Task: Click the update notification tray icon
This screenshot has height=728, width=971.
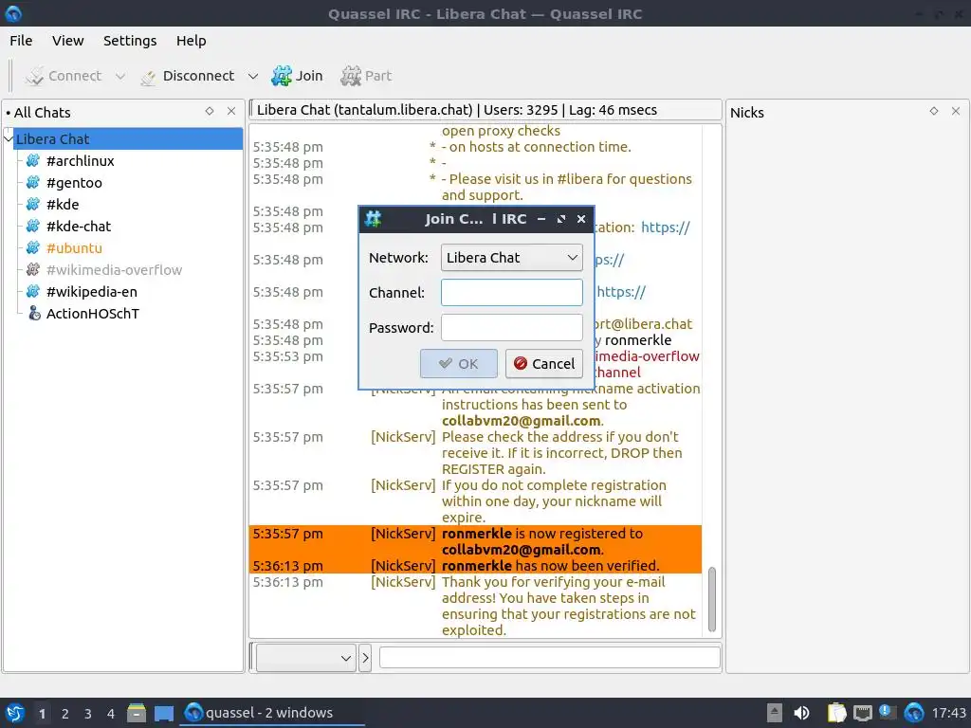Action: [x=888, y=713]
